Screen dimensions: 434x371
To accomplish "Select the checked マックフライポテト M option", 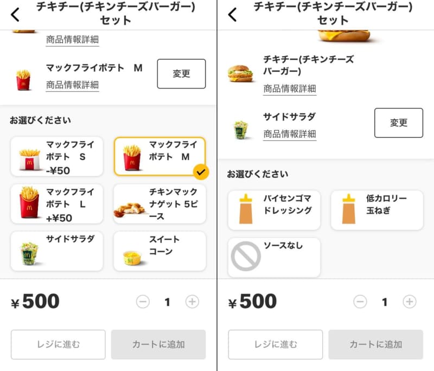I will point(159,157).
